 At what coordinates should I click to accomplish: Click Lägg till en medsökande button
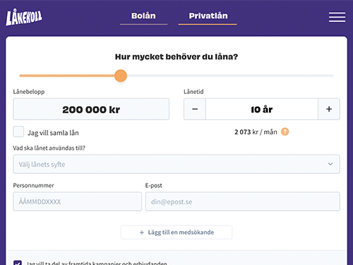176,232
